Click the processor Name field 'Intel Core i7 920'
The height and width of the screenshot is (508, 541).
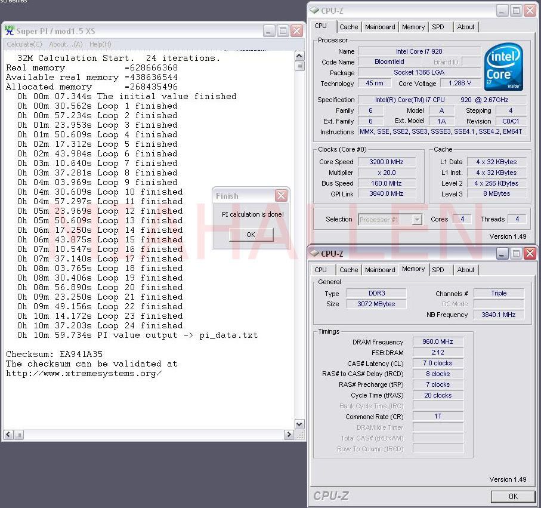[419, 51]
